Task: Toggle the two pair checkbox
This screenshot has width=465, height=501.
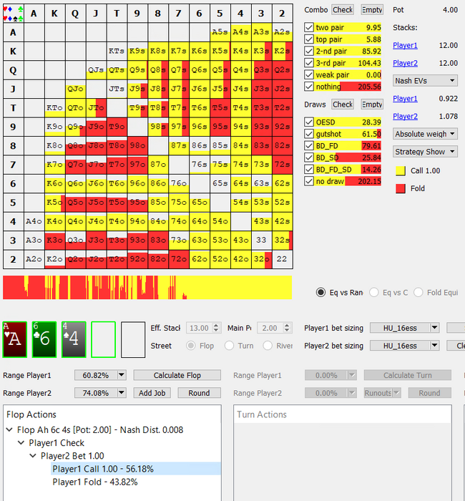Action: (309, 27)
